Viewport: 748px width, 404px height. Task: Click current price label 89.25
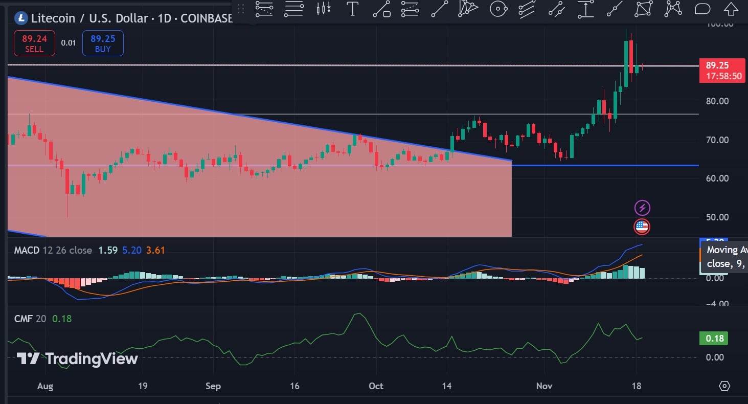(x=722, y=71)
